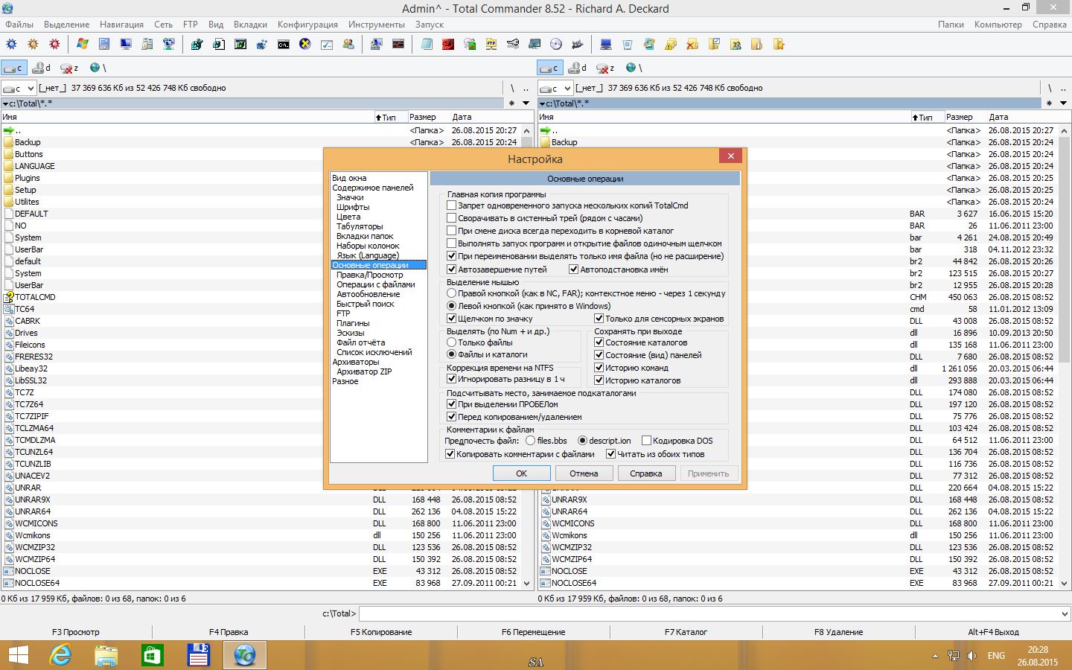Enable 'Сворачивать в системный трей' checkbox
1072x670 pixels.
pyautogui.click(x=451, y=218)
